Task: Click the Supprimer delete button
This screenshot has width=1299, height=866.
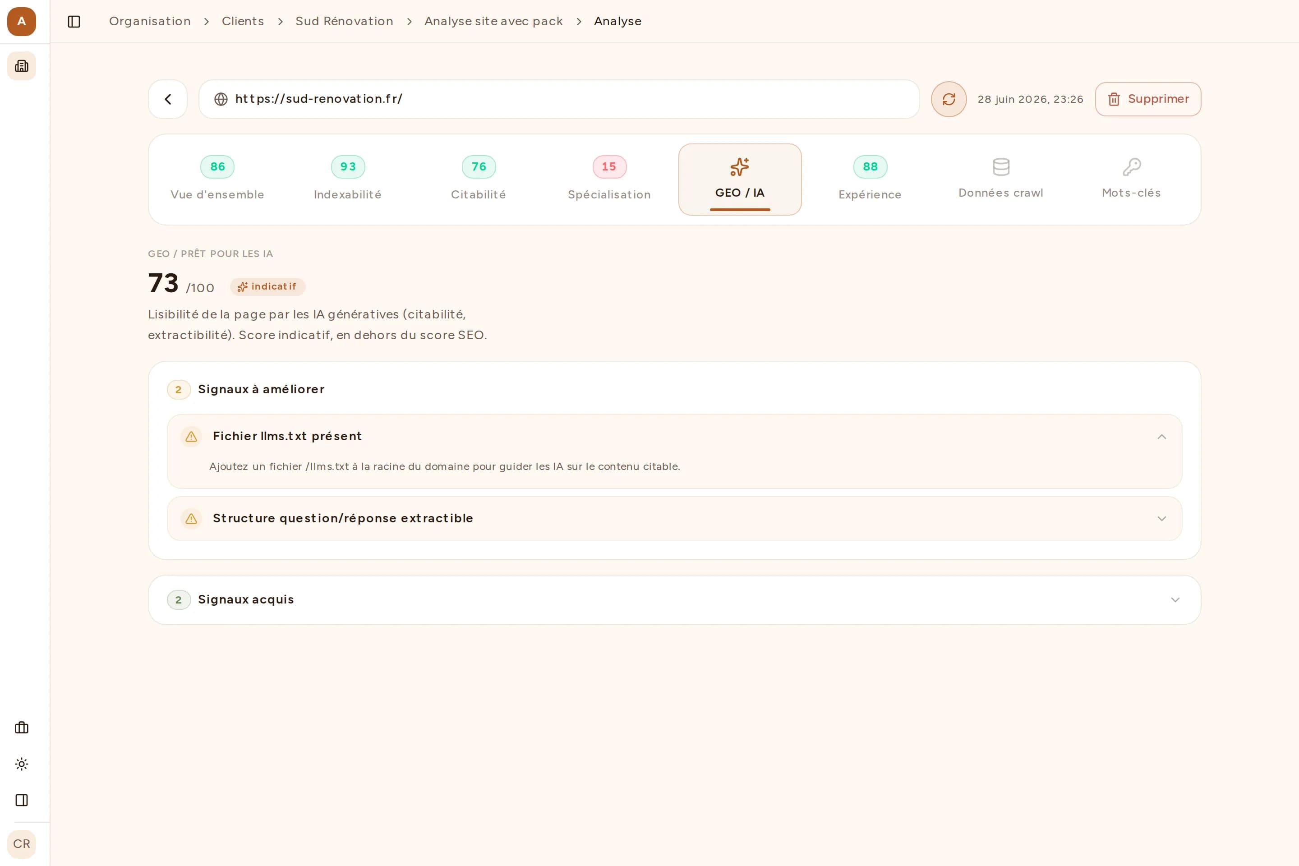Action: coord(1147,99)
